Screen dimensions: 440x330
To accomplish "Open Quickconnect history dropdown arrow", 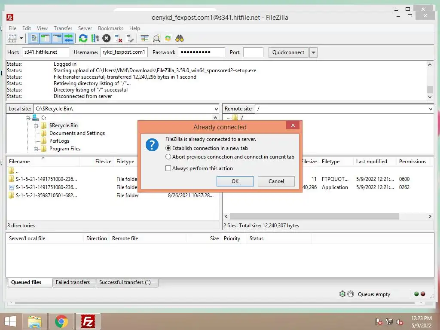I will click(x=313, y=52).
